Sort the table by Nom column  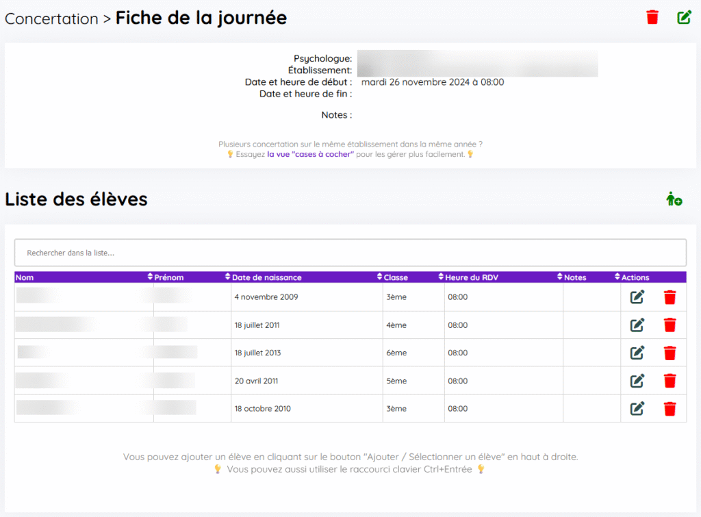[x=84, y=277]
